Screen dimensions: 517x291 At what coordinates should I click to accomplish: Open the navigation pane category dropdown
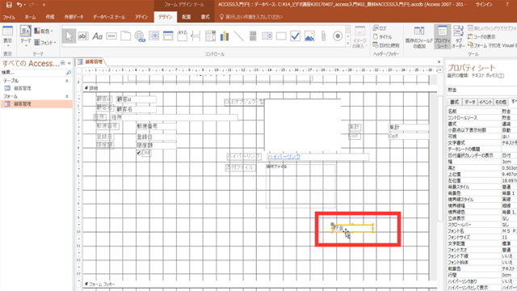(63, 63)
